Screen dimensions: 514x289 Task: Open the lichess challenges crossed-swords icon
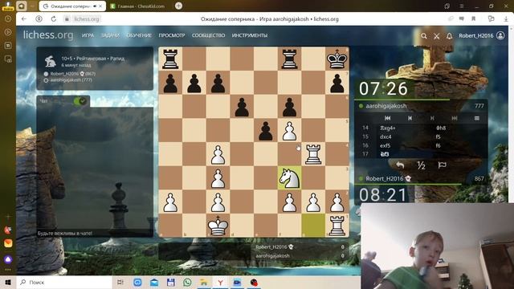tap(437, 36)
